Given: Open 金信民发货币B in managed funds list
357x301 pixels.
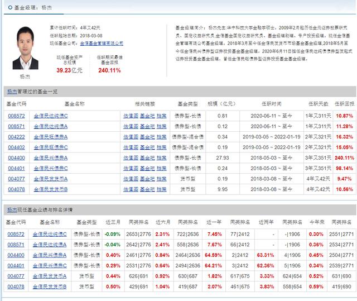Looking at the screenshot, I should tap(51, 189).
